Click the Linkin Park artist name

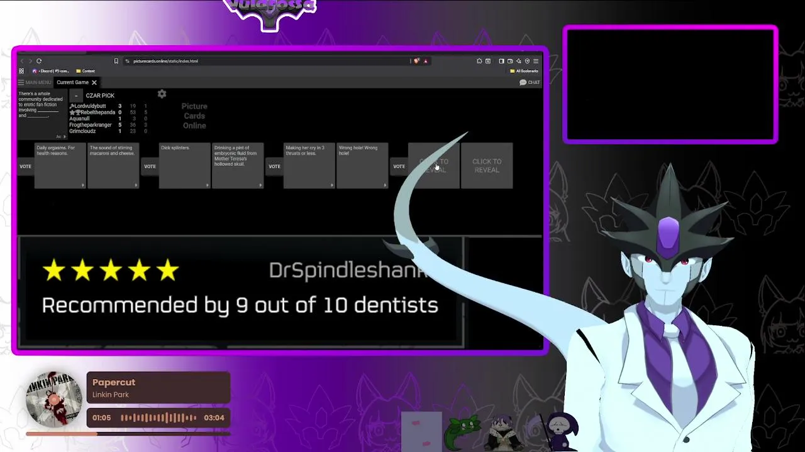(111, 395)
